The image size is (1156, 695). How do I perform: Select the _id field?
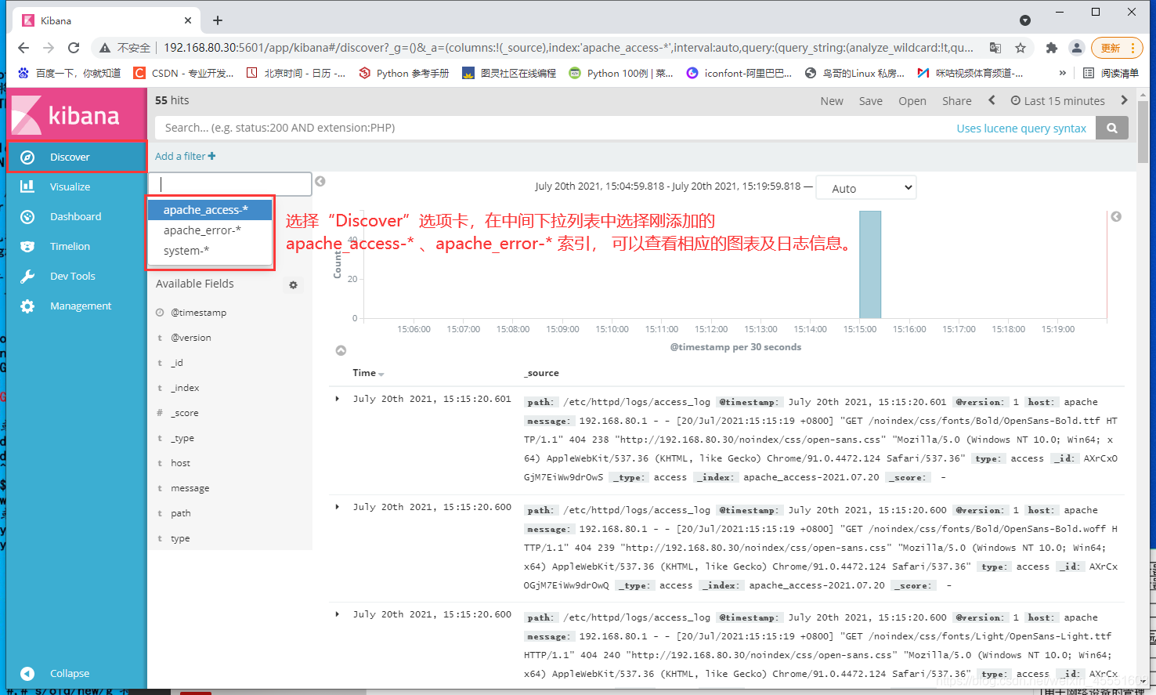tap(177, 363)
